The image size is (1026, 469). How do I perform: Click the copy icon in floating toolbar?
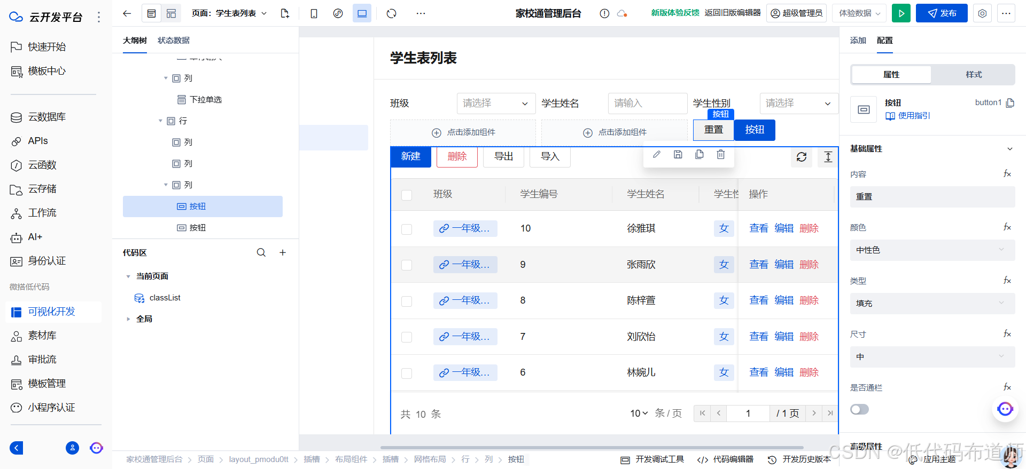[x=699, y=154]
